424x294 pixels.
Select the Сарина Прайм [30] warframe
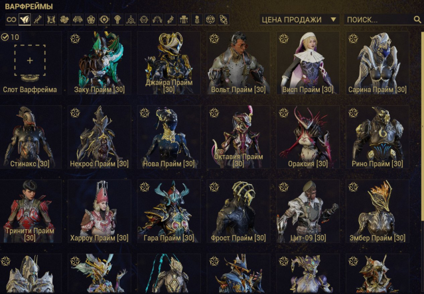[378, 62]
